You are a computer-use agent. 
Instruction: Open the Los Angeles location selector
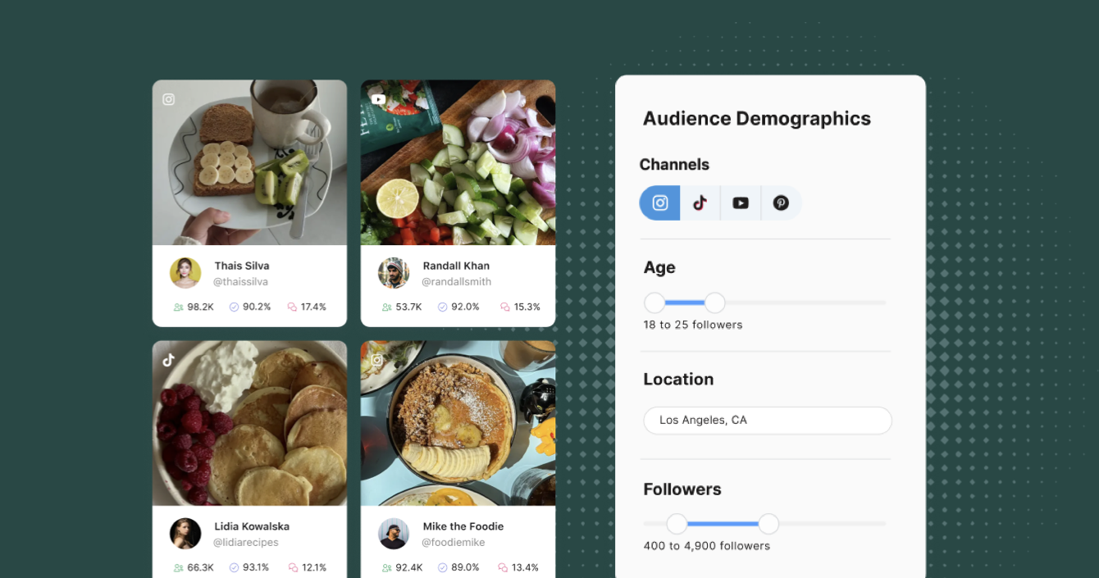(767, 420)
